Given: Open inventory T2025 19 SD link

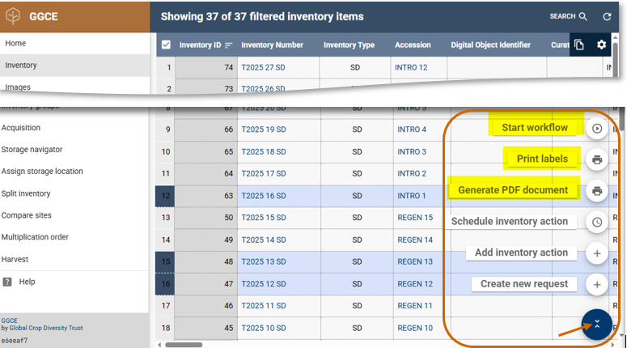Looking at the screenshot, I should 264,129.
